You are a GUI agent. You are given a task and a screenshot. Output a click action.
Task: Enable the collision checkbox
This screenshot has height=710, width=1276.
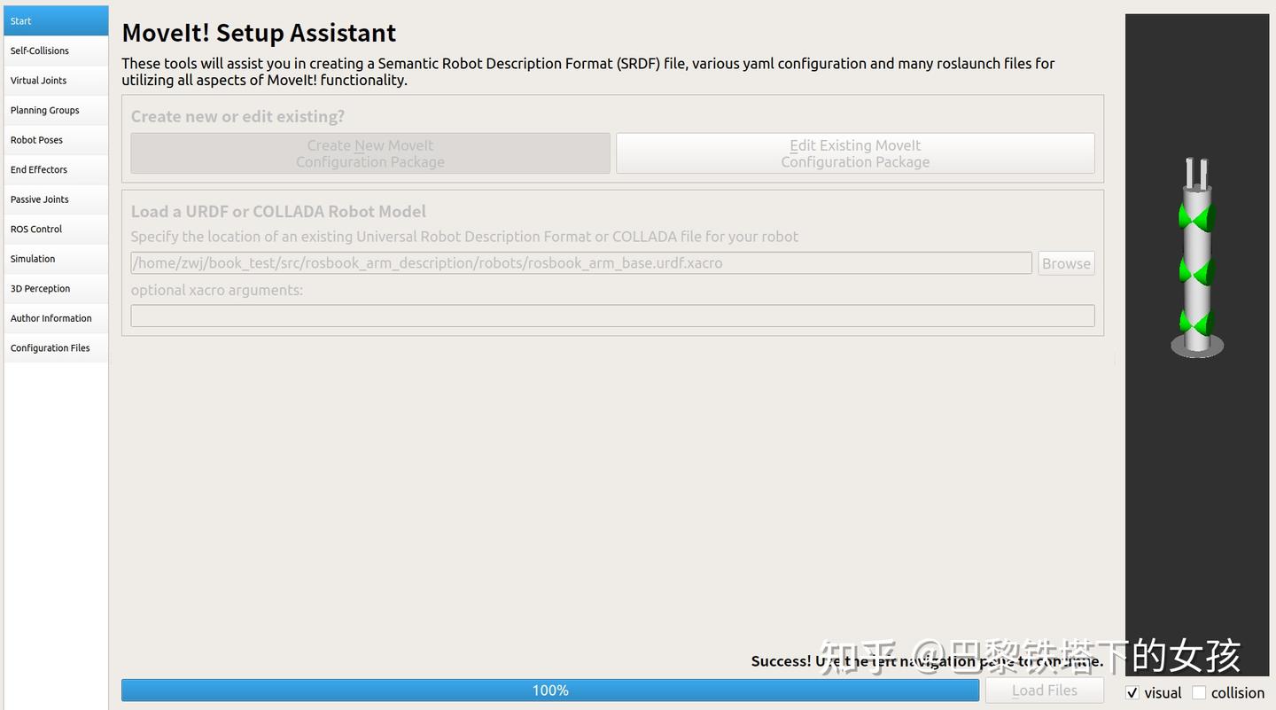[x=1198, y=692]
